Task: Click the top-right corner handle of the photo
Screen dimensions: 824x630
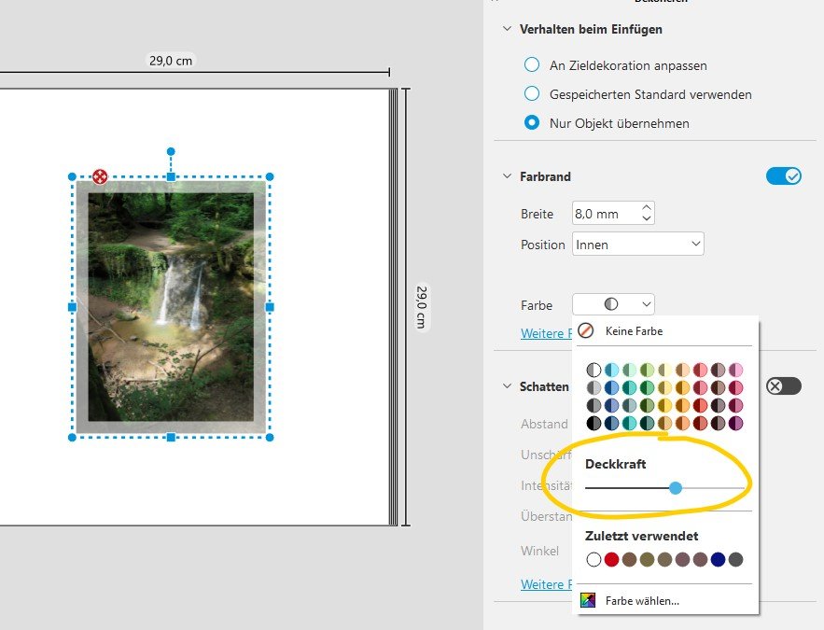Action: pyautogui.click(x=270, y=176)
